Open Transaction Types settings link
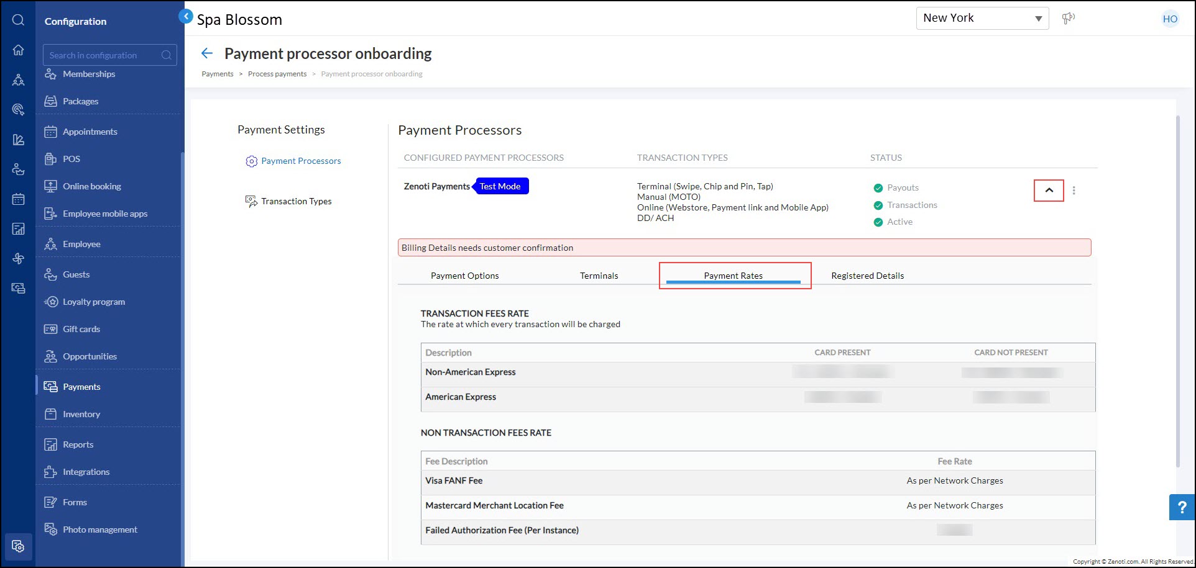 click(296, 201)
